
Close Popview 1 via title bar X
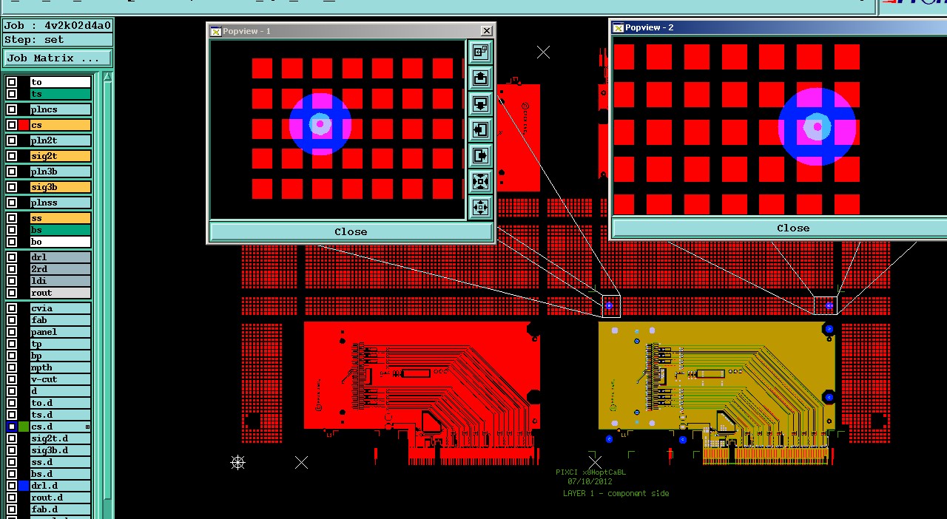pyautogui.click(x=486, y=30)
